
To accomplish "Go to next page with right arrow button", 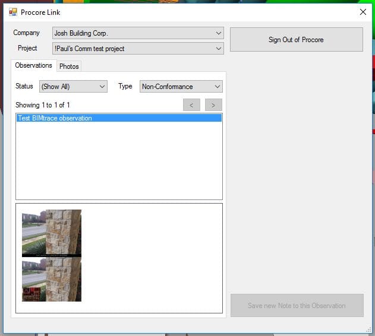I will pos(213,105).
